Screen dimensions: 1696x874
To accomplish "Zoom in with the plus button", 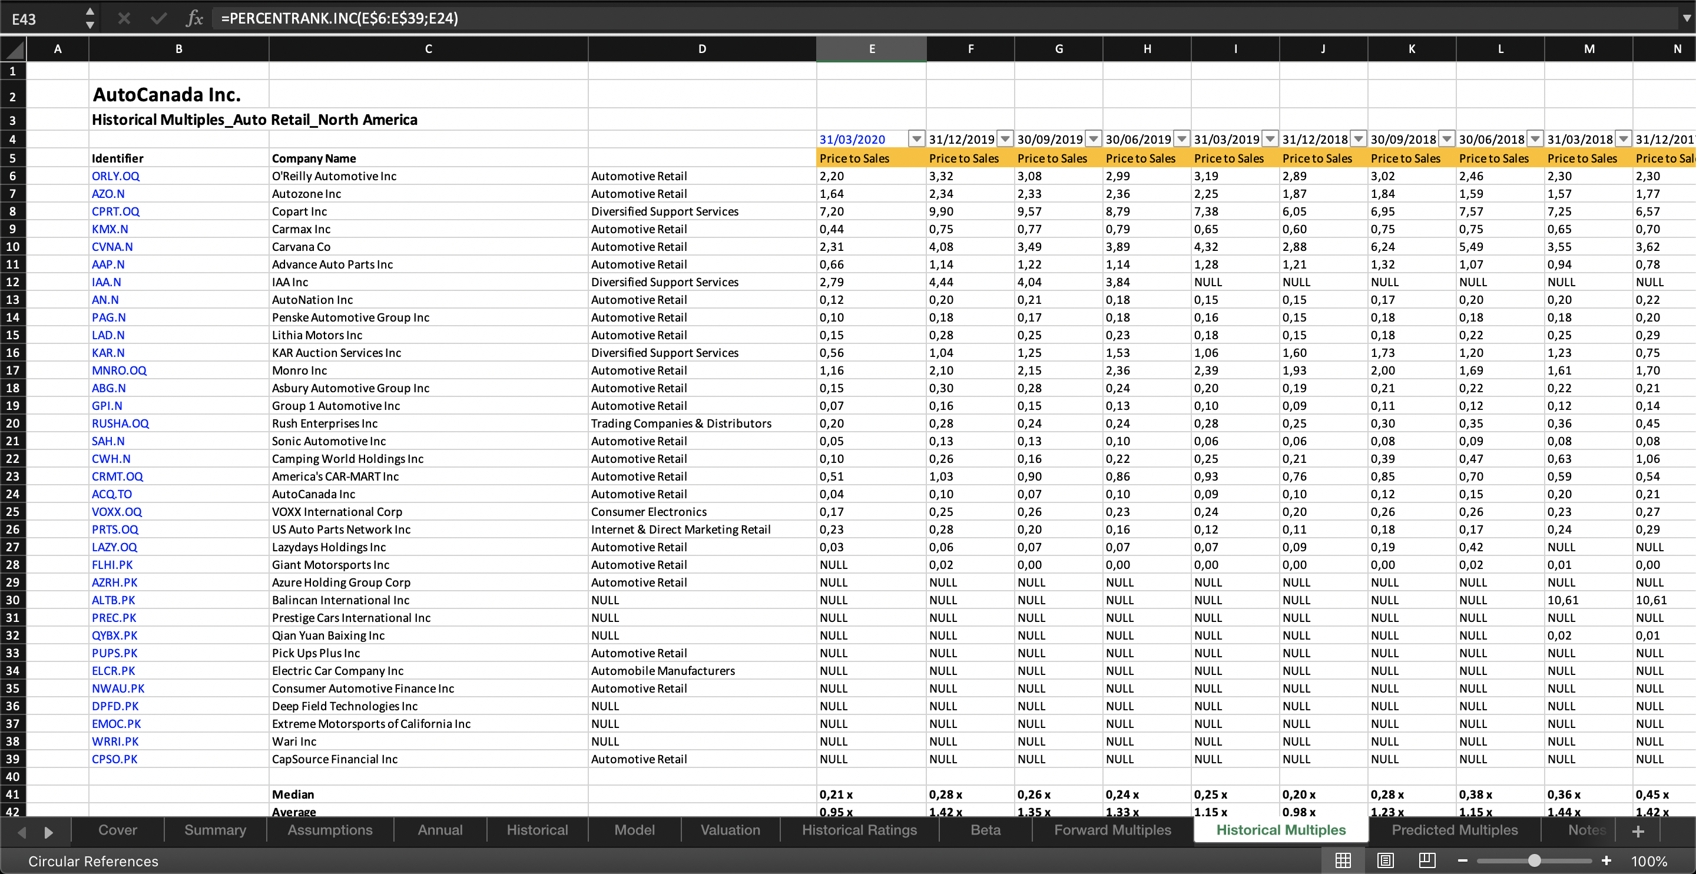I will 1606,861.
